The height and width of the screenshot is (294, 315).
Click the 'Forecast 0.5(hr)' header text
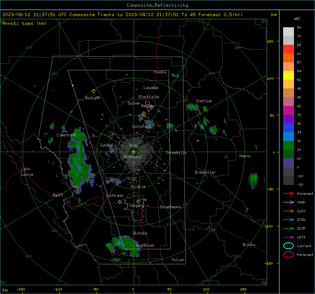click(220, 15)
